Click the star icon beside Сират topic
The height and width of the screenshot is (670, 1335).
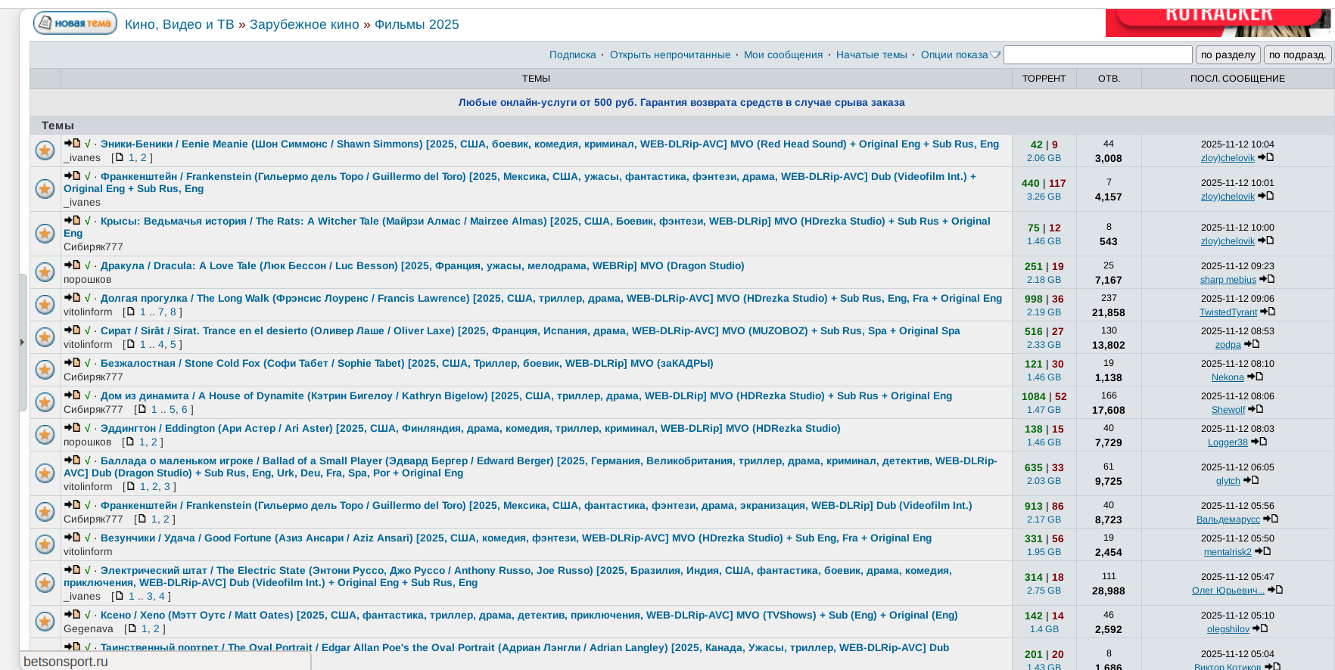tap(45, 337)
